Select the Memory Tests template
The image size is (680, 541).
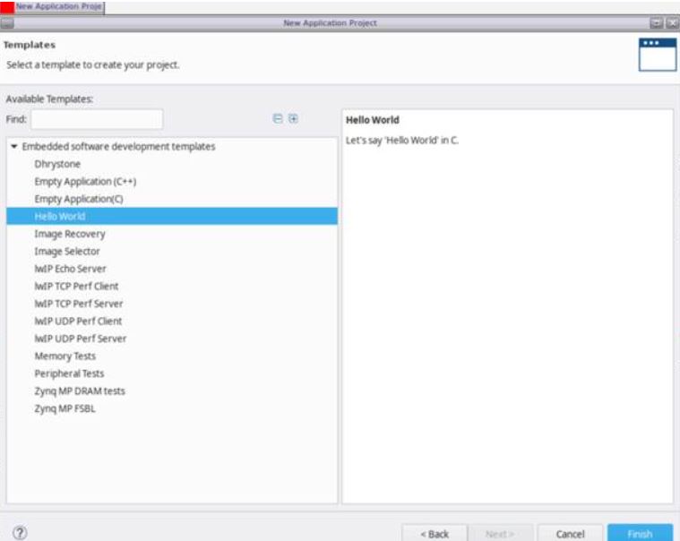tap(65, 356)
